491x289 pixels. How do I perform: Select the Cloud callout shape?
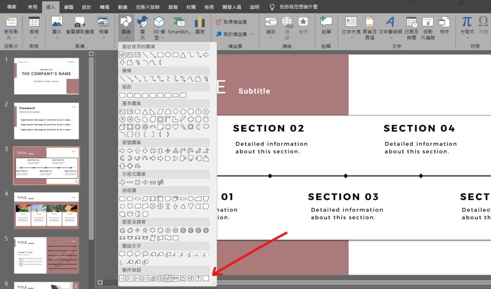pyautogui.click(x=145, y=255)
